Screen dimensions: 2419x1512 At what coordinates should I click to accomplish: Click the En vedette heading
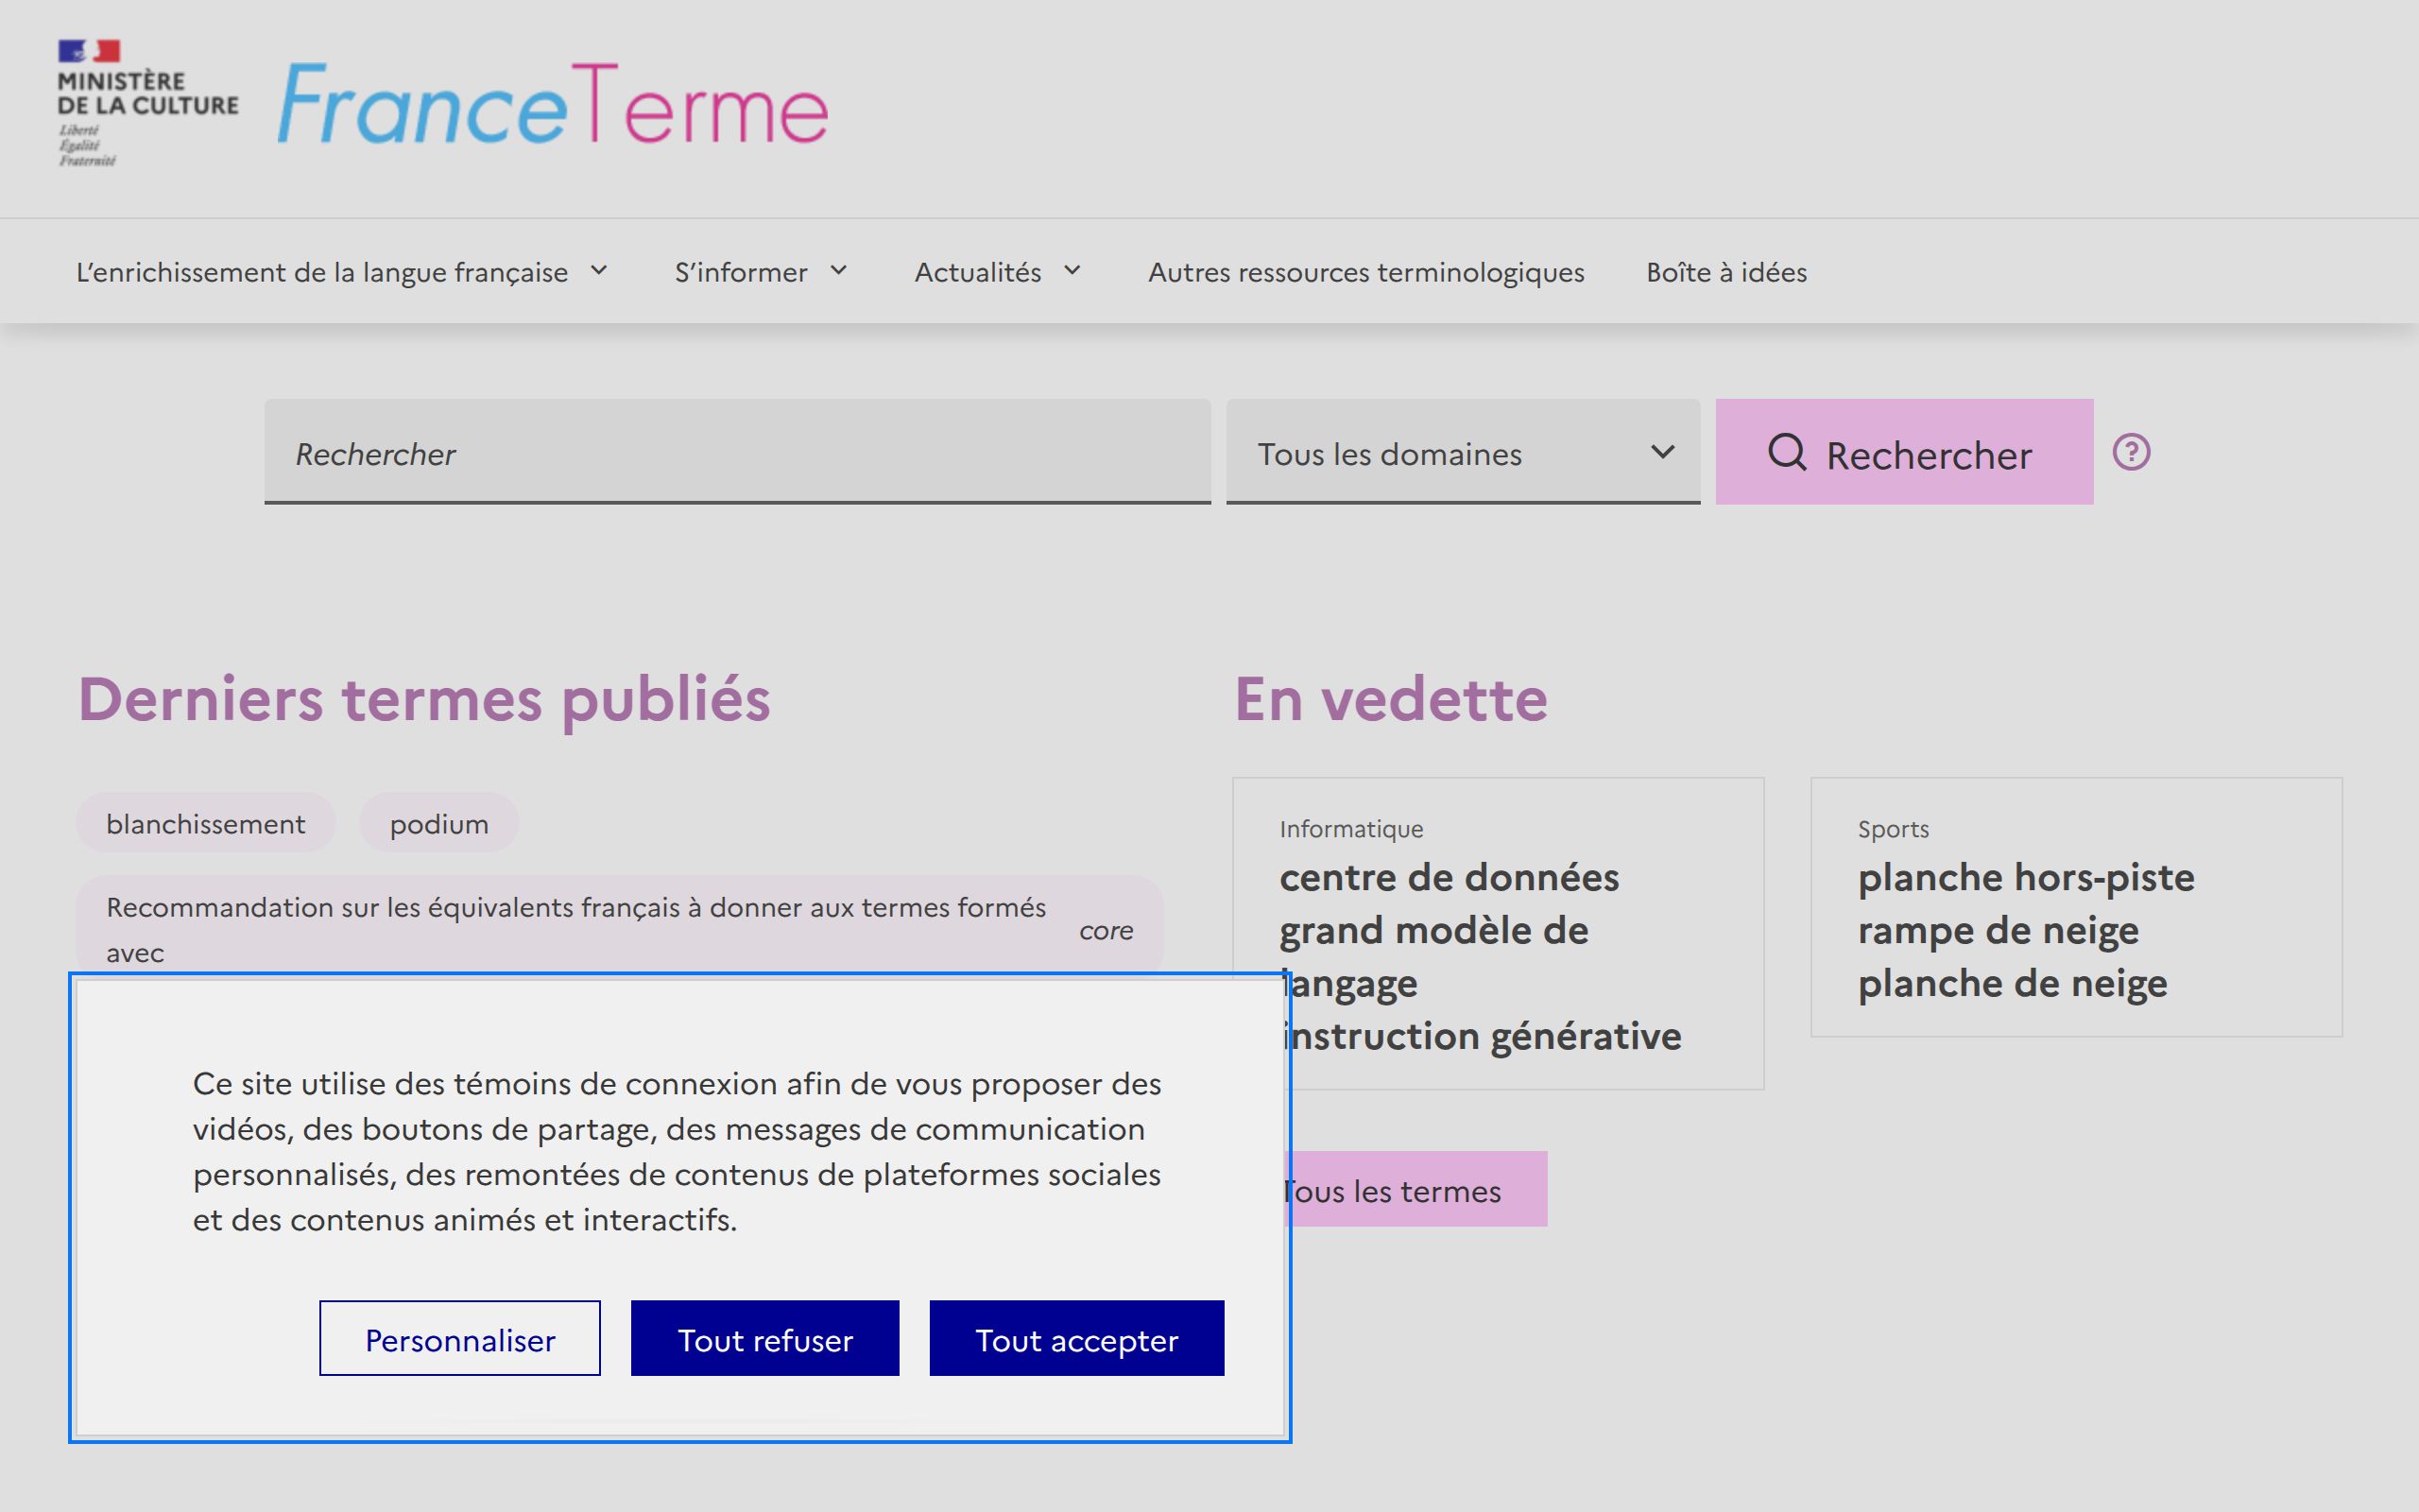(1392, 698)
